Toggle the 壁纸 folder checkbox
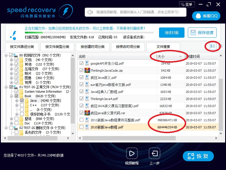The width and height of the screenshot is (226, 170). coord(16,119)
